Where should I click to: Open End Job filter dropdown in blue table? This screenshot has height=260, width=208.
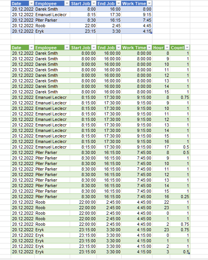coord(119,4)
